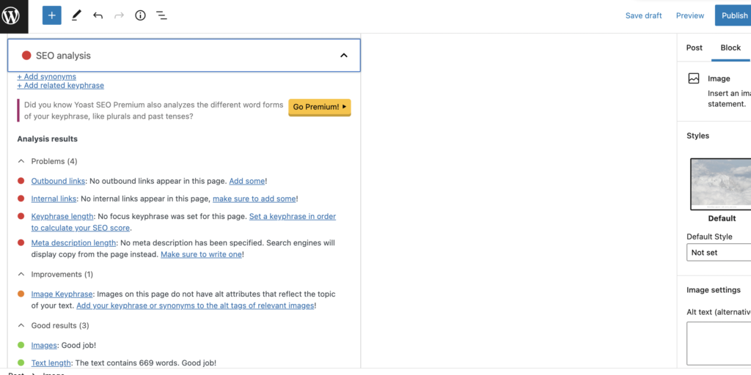Image resolution: width=751 pixels, height=375 pixels.
Task: Collapse the Problems (4) section
Action: point(21,161)
